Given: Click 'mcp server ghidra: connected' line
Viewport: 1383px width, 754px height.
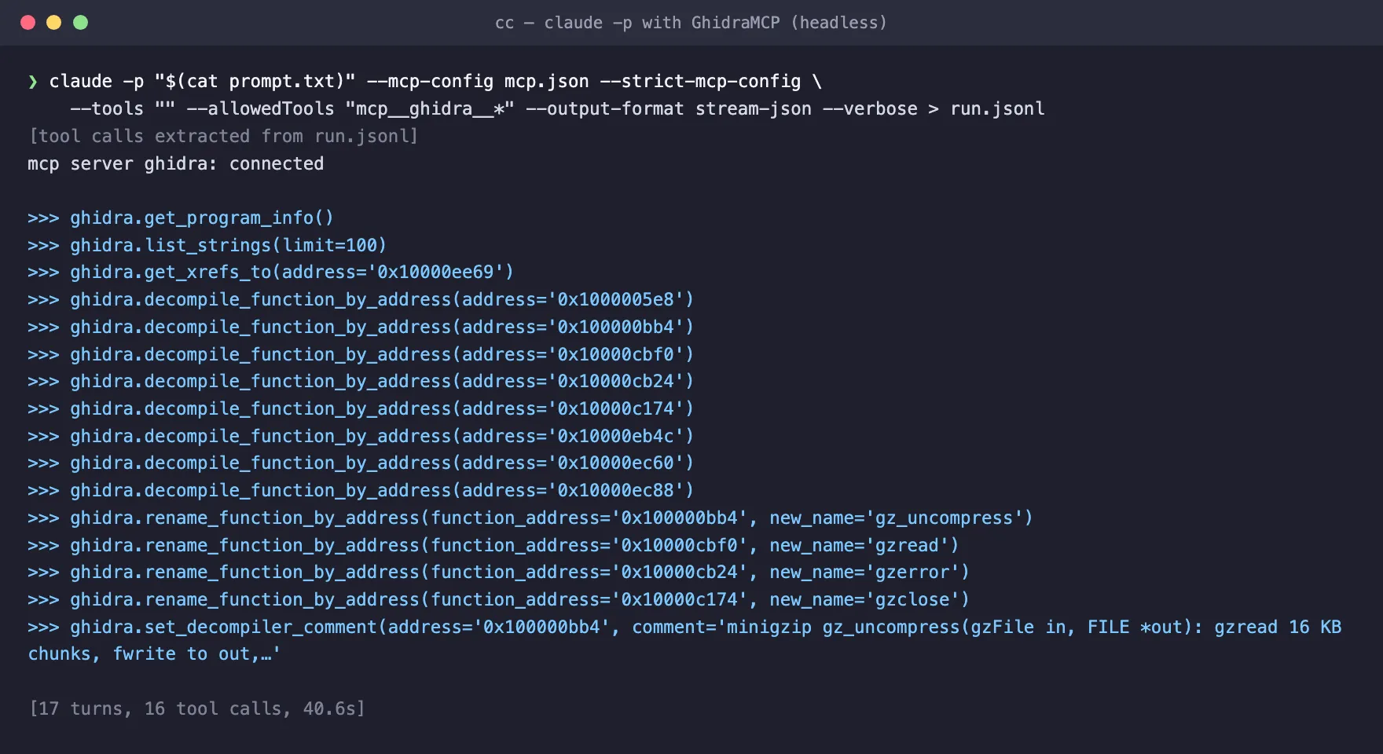Looking at the screenshot, I should 175,164.
